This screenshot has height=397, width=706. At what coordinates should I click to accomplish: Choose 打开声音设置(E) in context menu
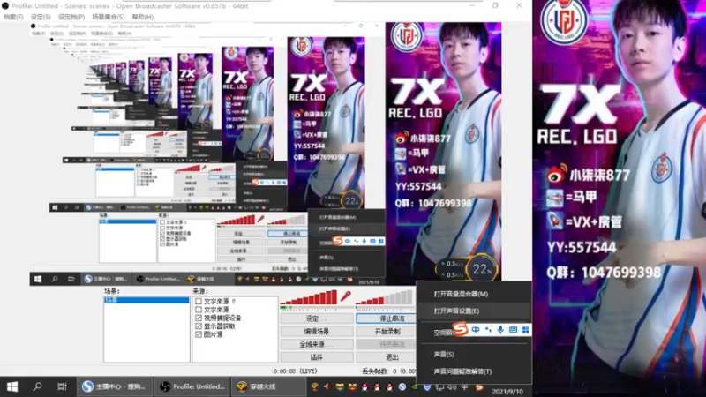point(474,311)
